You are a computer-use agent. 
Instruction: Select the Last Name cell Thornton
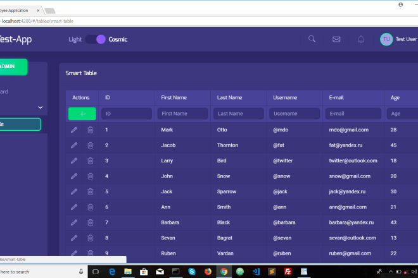[227, 145]
